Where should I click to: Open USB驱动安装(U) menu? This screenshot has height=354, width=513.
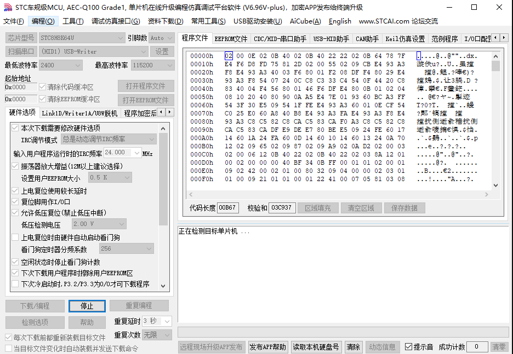point(258,21)
